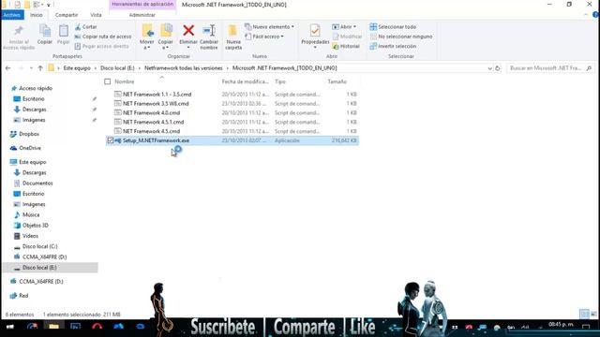Open Acceso rápido in the navigation pane

[x=36, y=88]
